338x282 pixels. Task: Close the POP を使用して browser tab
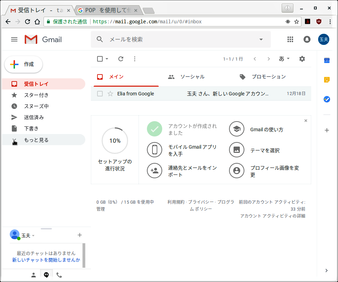pyautogui.click(x=136, y=10)
